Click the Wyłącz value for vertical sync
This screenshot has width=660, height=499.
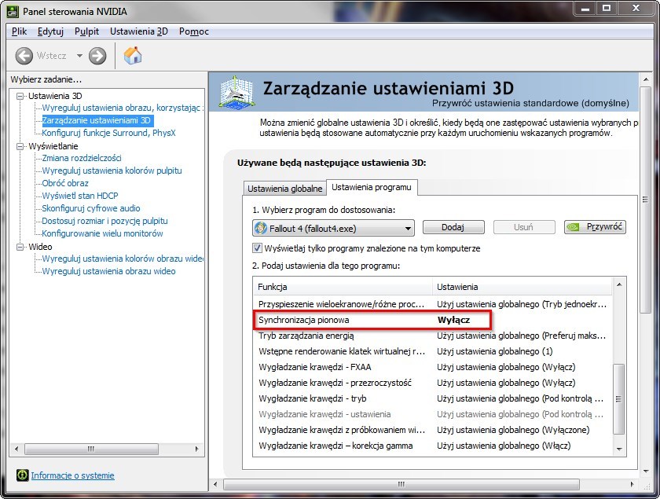click(454, 320)
